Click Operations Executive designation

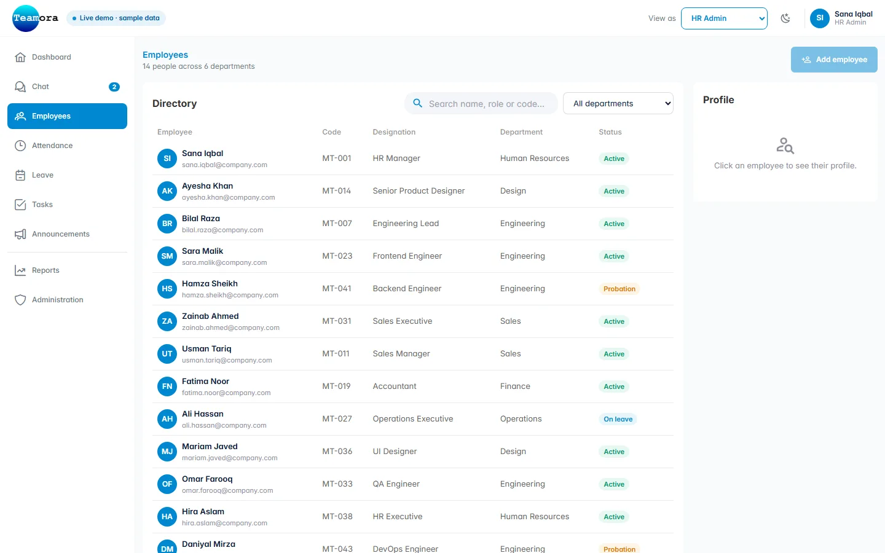click(413, 419)
